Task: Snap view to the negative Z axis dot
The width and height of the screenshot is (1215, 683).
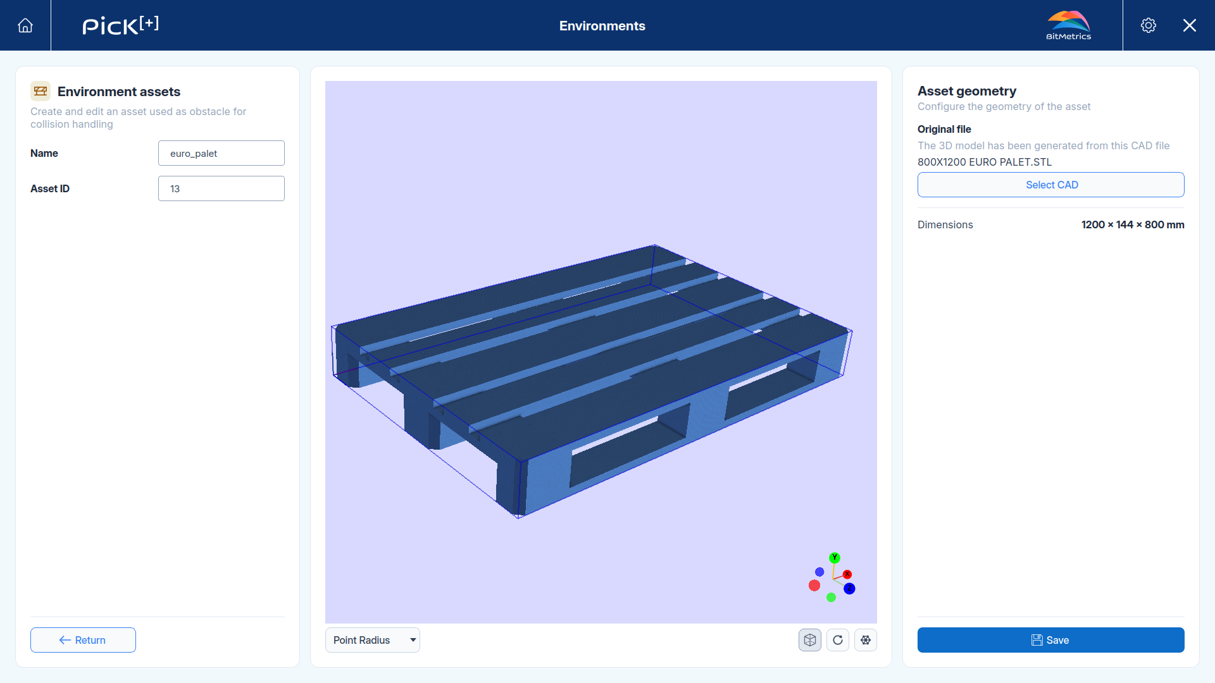Action: tap(819, 572)
